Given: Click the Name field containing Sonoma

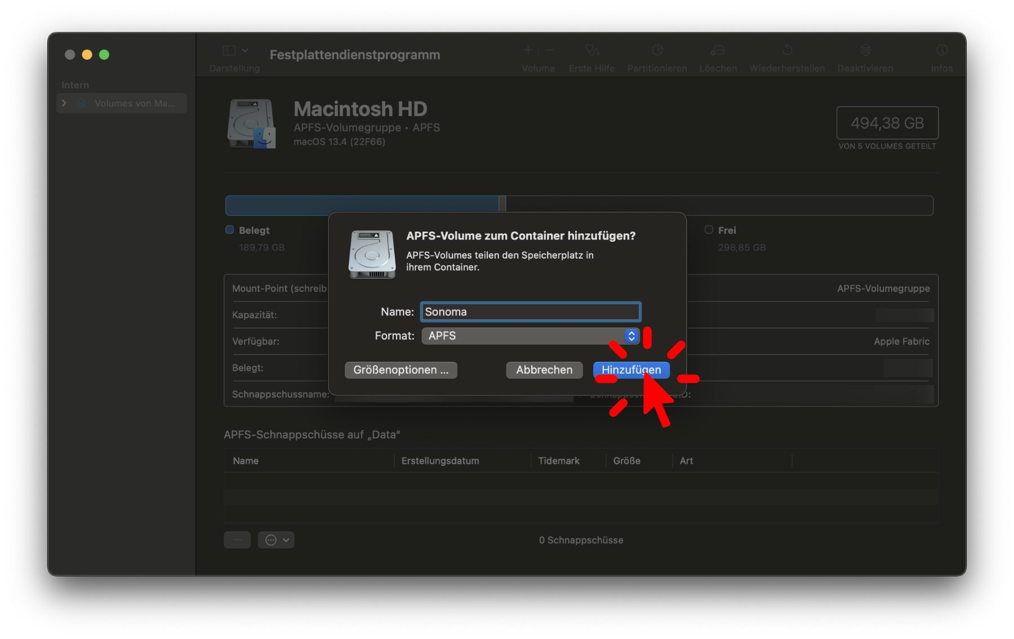Looking at the screenshot, I should [530, 312].
